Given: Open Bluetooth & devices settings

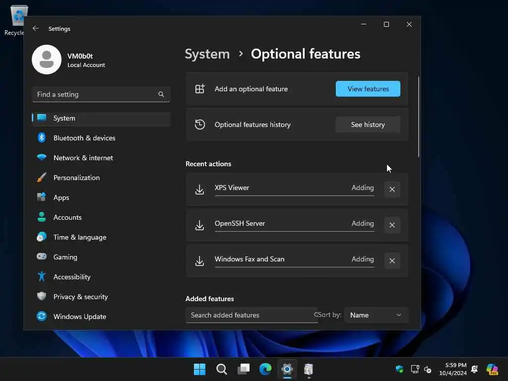Looking at the screenshot, I should click(101, 138).
